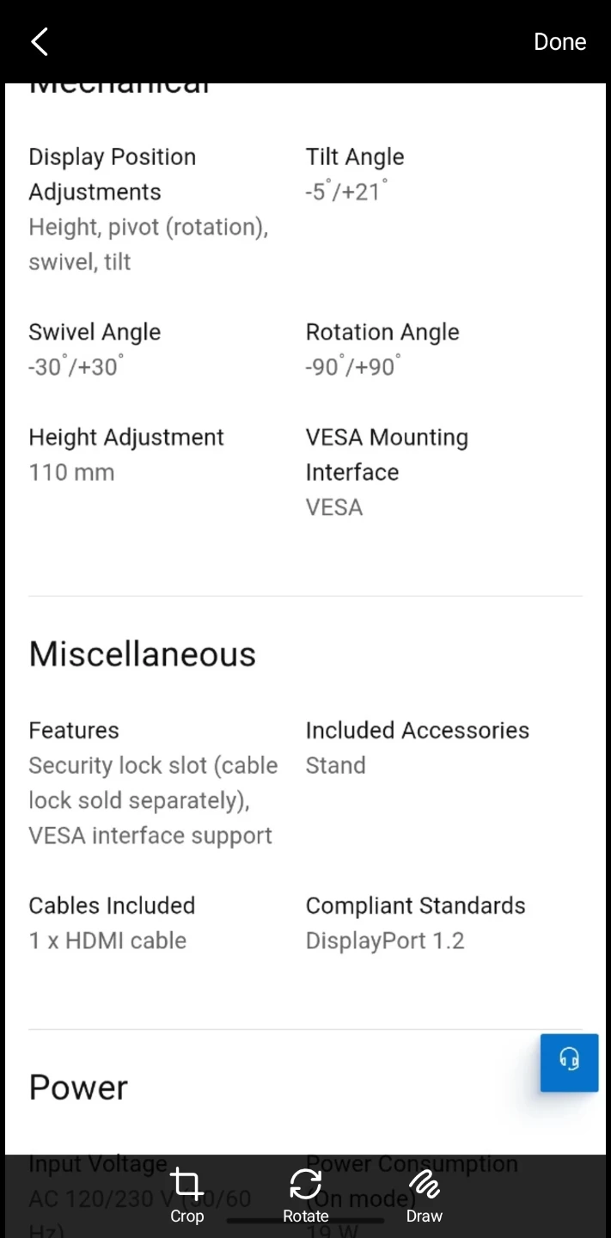
Task: Tap the 1 x HDMI cable text
Action: coord(107,941)
